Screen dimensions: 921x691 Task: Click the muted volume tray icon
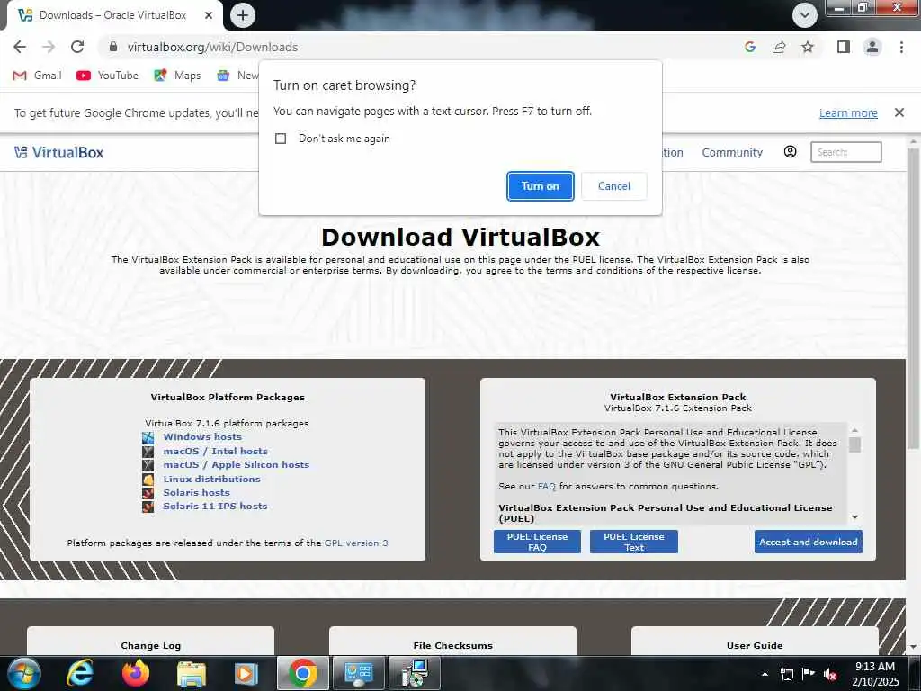[x=830, y=674]
